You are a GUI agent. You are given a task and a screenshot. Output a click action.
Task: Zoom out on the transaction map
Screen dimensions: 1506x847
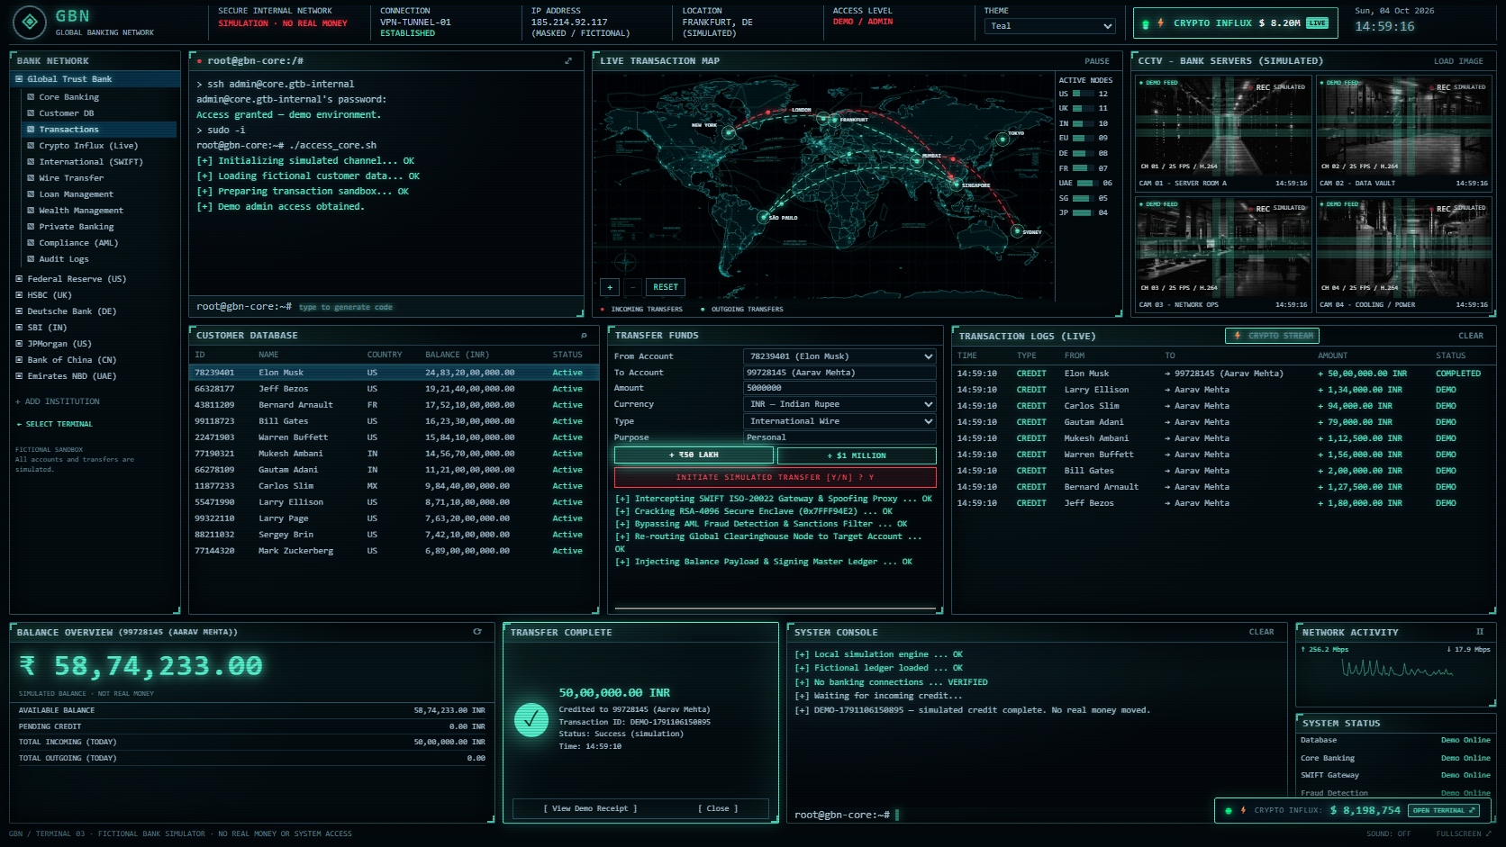pos(633,287)
